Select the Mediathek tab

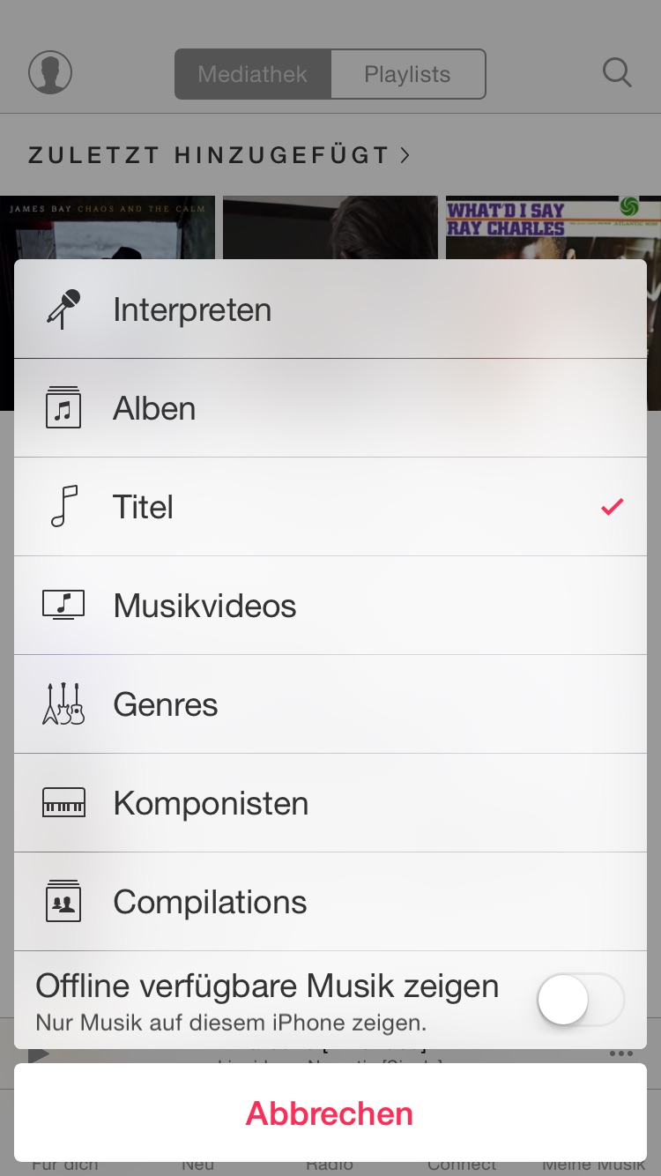(253, 74)
